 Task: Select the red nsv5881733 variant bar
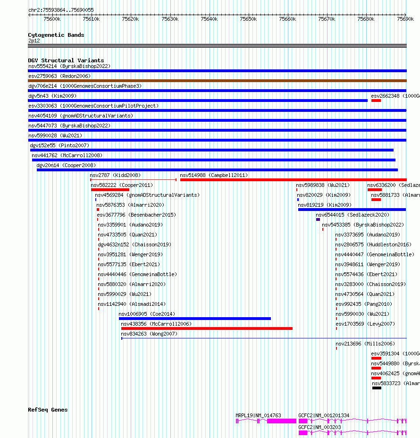pyautogui.click(x=376, y=200)
